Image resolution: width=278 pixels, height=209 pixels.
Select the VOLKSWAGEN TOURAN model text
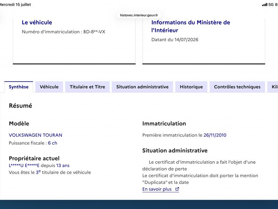click(x=35, y=135)
